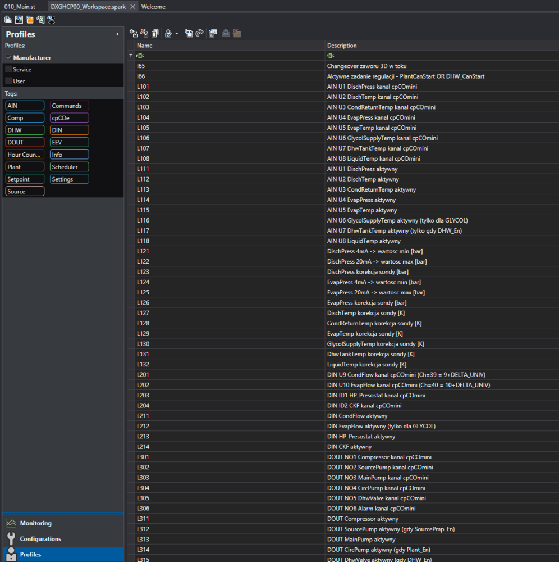Switch to the Welcome tab
The height and width of the screenshot is (562, 559).
click(153, 6)
